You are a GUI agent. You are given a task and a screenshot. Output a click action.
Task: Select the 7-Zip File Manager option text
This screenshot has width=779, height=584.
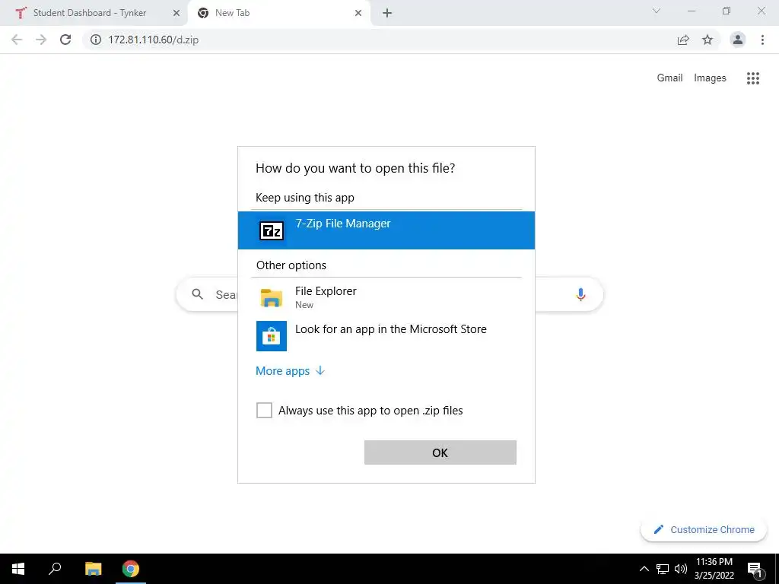click(343, 224)
